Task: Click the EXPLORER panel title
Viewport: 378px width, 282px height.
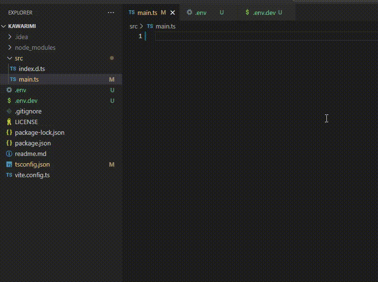Action: coord(20,13)
